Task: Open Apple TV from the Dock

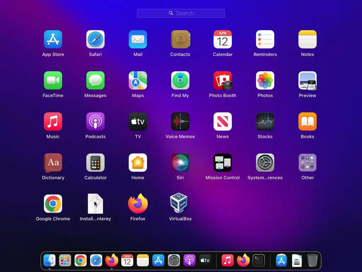Action: [205, 260]
